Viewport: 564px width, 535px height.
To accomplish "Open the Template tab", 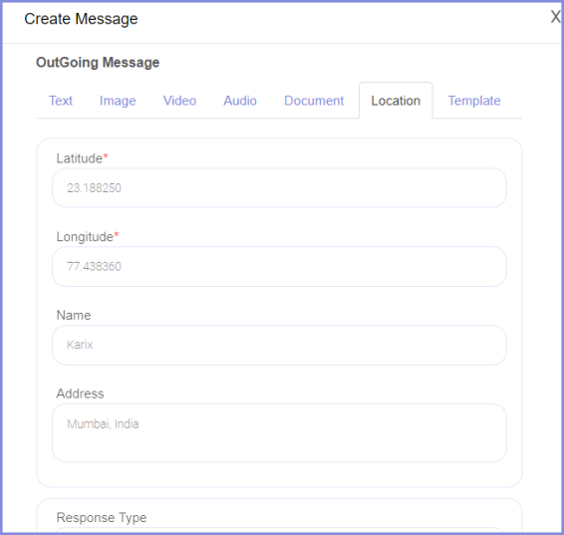I will pyautogui.click(x=474, y=101).
